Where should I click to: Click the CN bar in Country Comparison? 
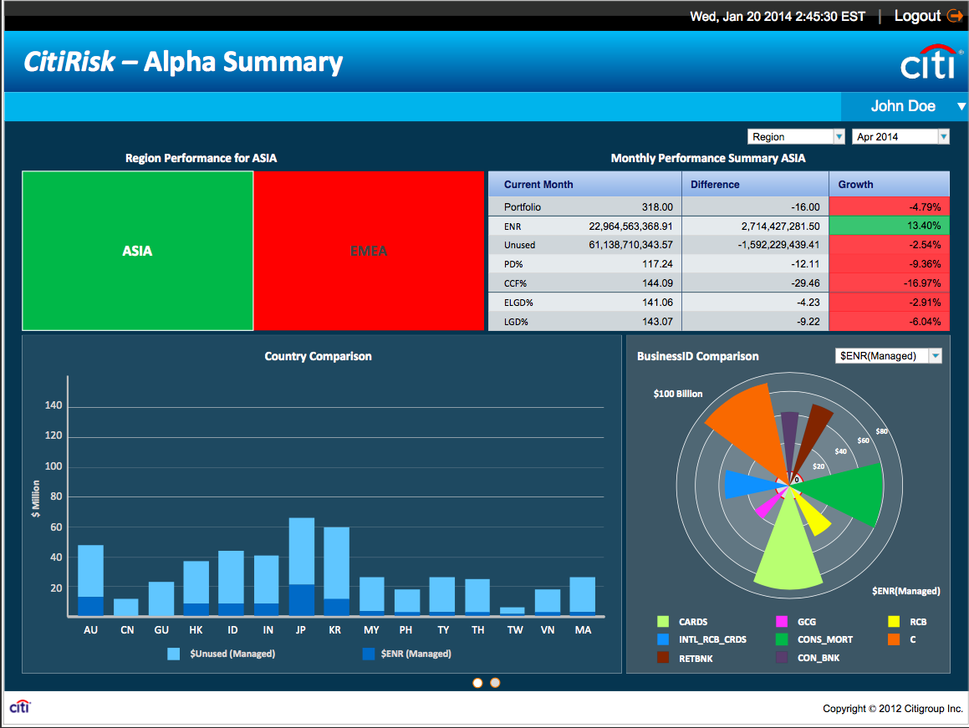coord(126,607)
